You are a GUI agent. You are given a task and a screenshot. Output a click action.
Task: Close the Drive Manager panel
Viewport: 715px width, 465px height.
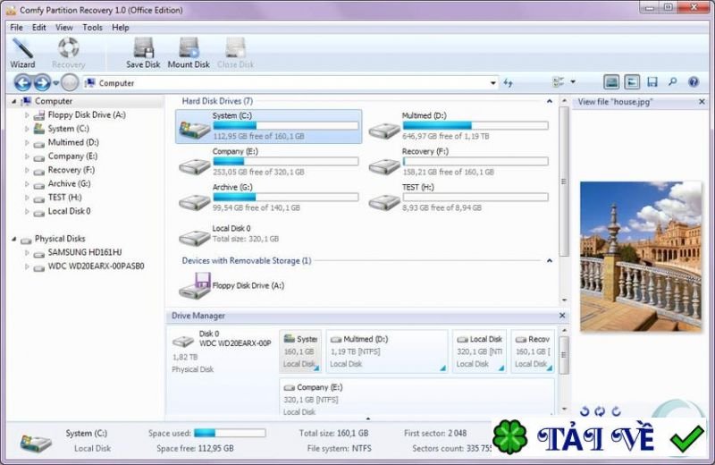tap(561, 316)
